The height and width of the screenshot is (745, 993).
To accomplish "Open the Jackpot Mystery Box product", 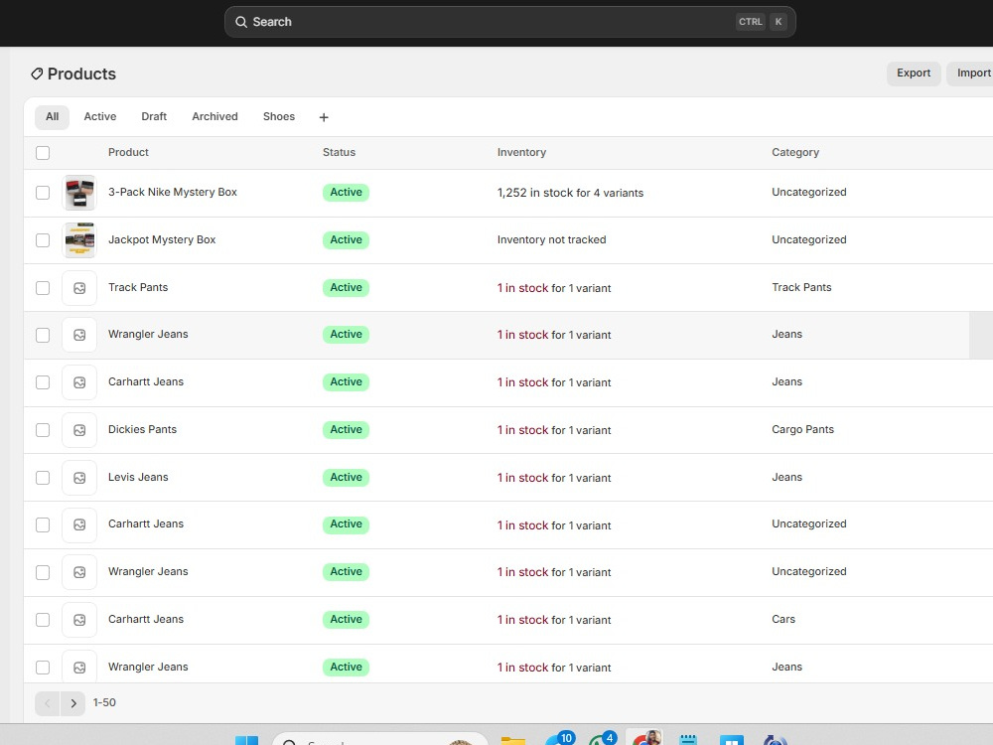I will click(162, 239).
